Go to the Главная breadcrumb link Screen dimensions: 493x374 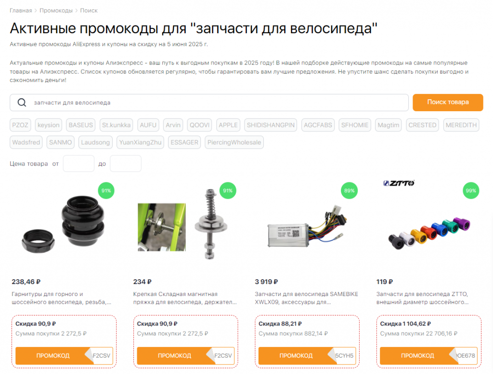pyautogui.click(x=21, y=11)
